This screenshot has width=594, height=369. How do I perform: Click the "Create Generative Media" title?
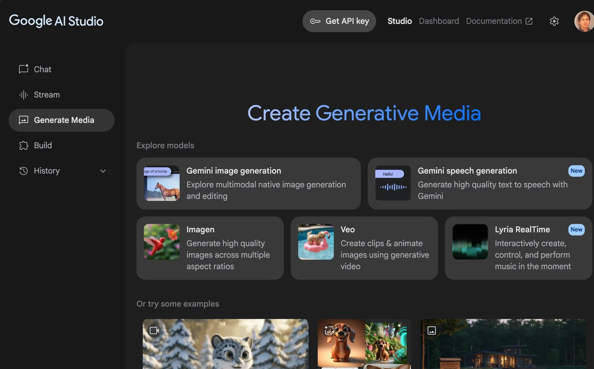(364, 113)
